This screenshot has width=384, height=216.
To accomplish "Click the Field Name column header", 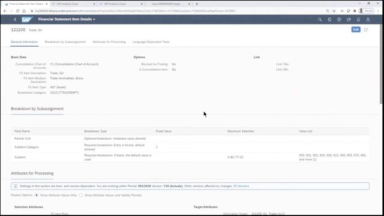I will 22,131.
